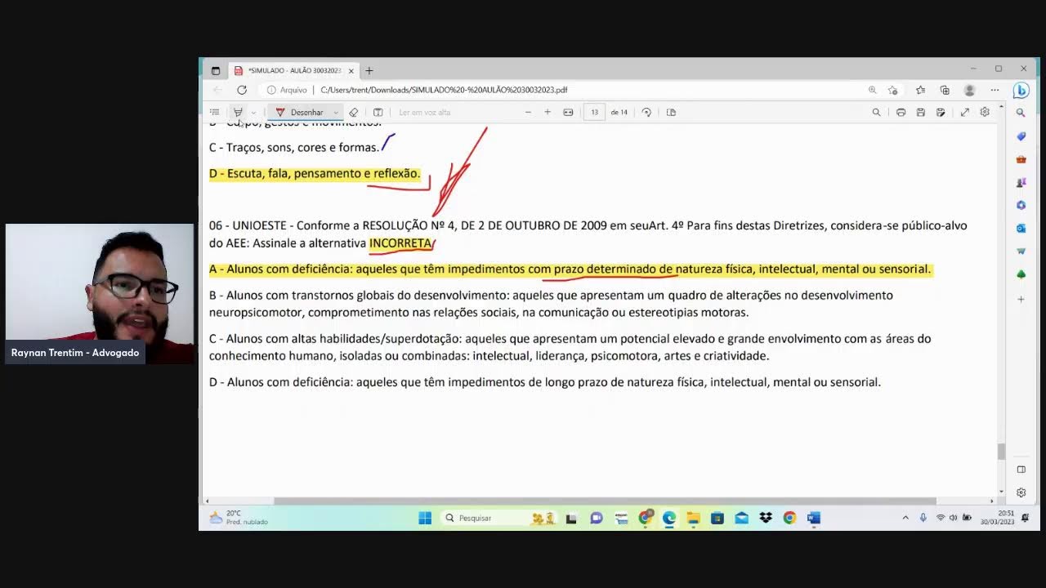The image size is (1046, 588).
Task: Enter full screen with expand icon
Action: [965, 112]
